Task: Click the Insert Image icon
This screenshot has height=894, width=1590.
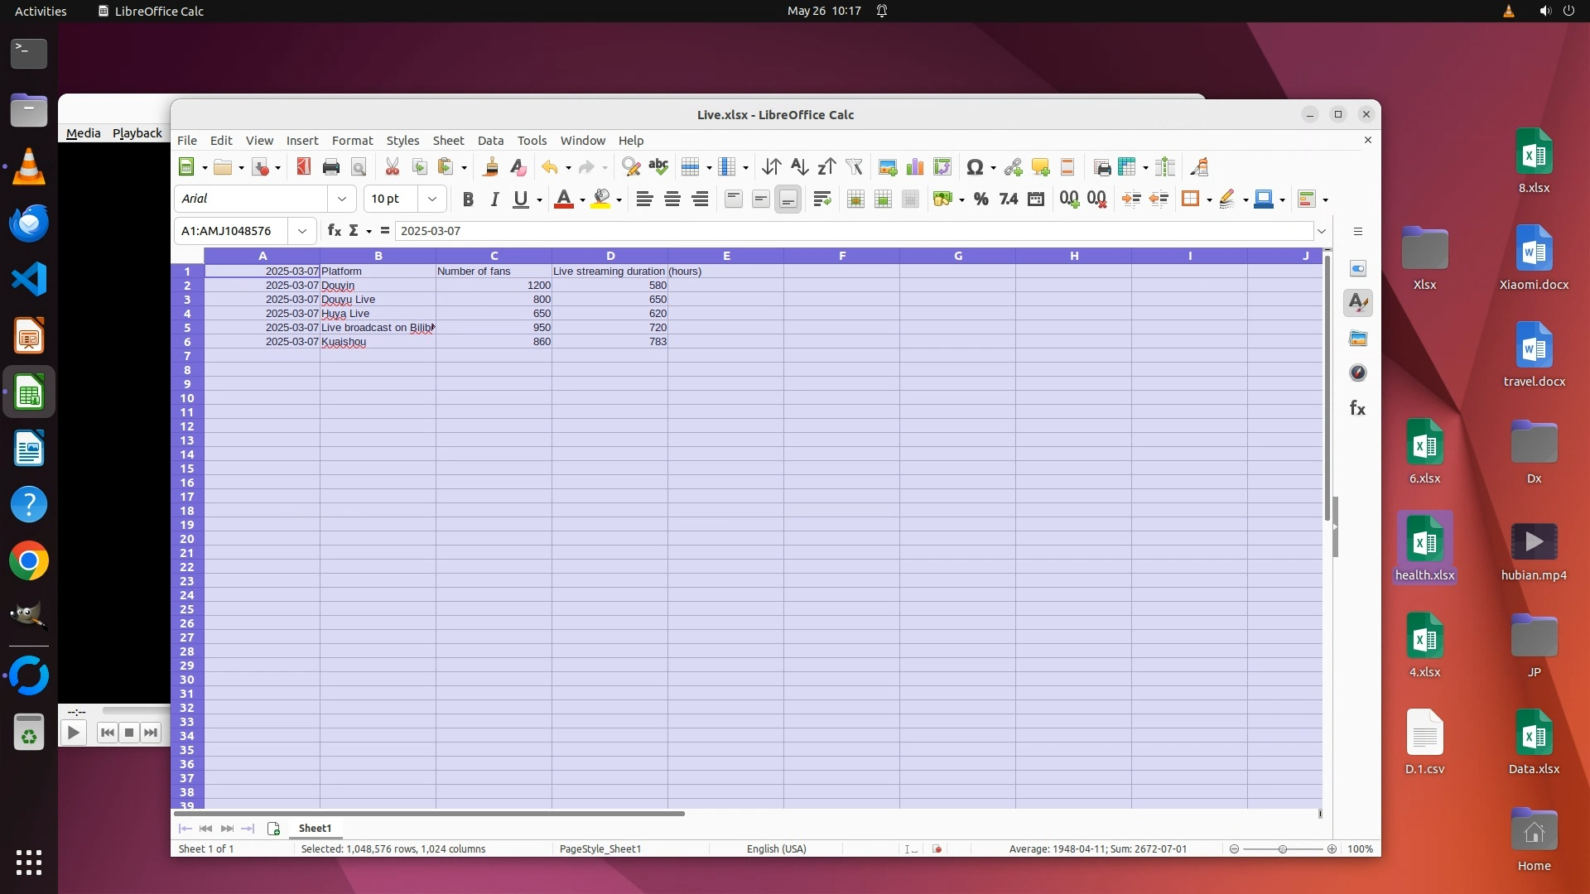Action: point(888,167)
